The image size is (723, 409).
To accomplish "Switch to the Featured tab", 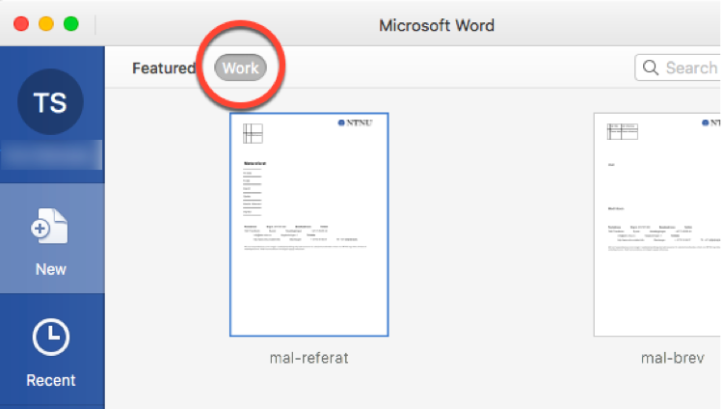I will (164, 68).
